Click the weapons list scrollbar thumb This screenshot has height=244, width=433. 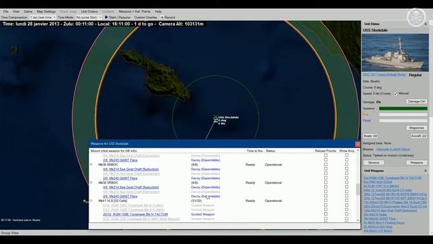358,190
